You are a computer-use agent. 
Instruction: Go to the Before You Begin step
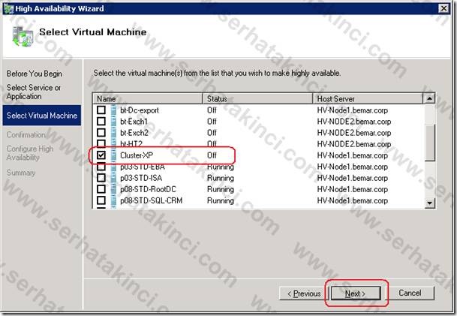pos(35,74)
